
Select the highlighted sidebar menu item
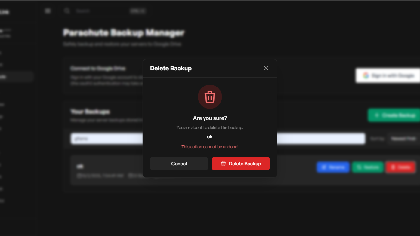pos(15,77)
